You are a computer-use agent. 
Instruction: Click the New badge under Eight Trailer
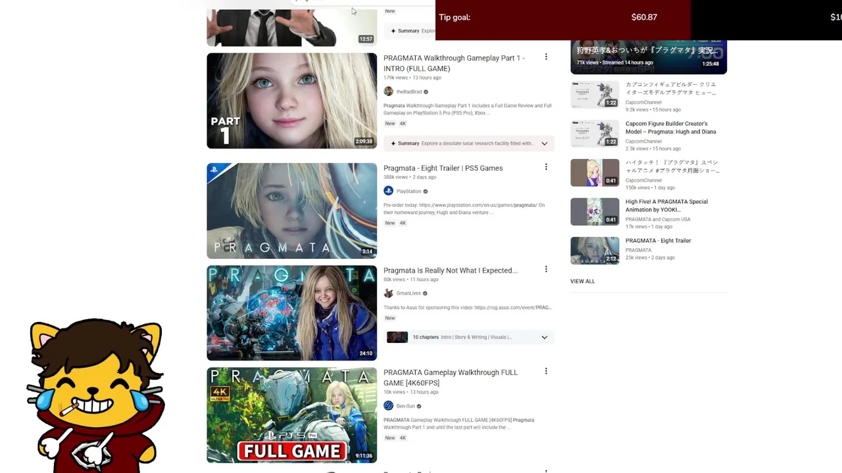click(390, 223)
